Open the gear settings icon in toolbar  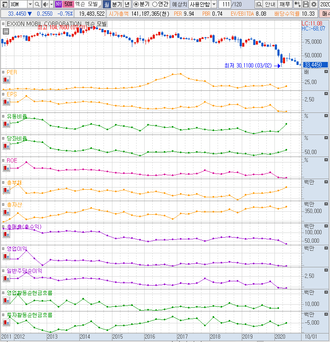[x=314, y=4]
